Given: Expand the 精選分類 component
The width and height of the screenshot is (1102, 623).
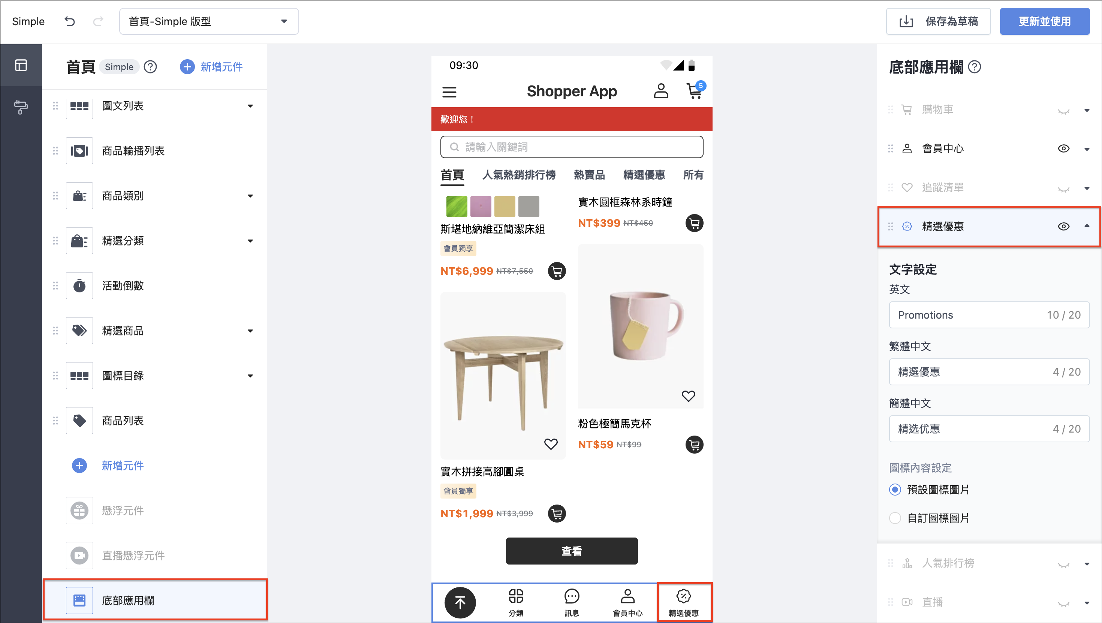Looking at the screenshot, I should coord(250,241).
